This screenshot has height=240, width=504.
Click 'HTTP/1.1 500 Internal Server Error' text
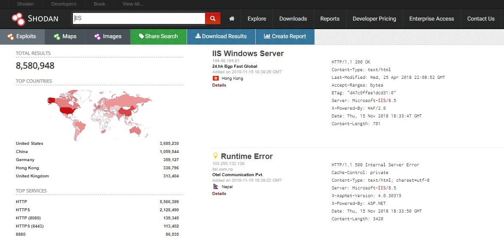click(x=375, y=165)
